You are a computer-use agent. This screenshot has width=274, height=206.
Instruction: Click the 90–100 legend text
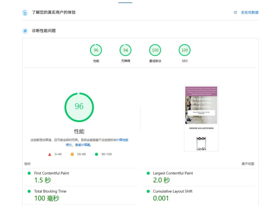click(107, 154)
